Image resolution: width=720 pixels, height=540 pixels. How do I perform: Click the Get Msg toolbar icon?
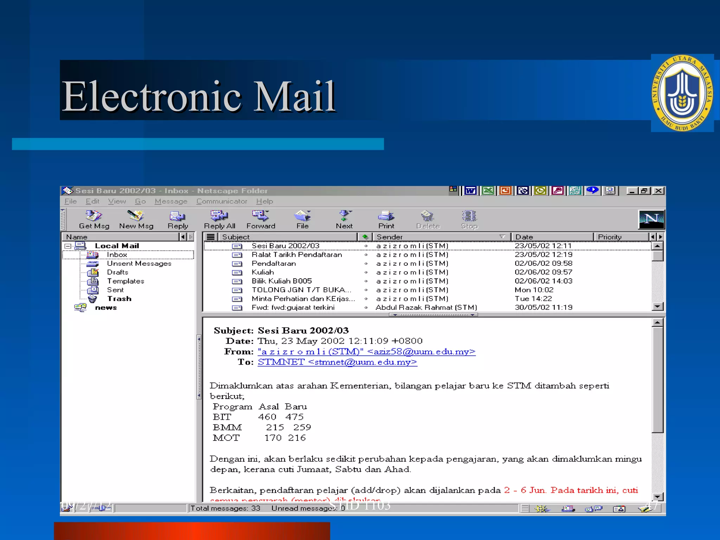pyautogui.click(x=94, y=220)
